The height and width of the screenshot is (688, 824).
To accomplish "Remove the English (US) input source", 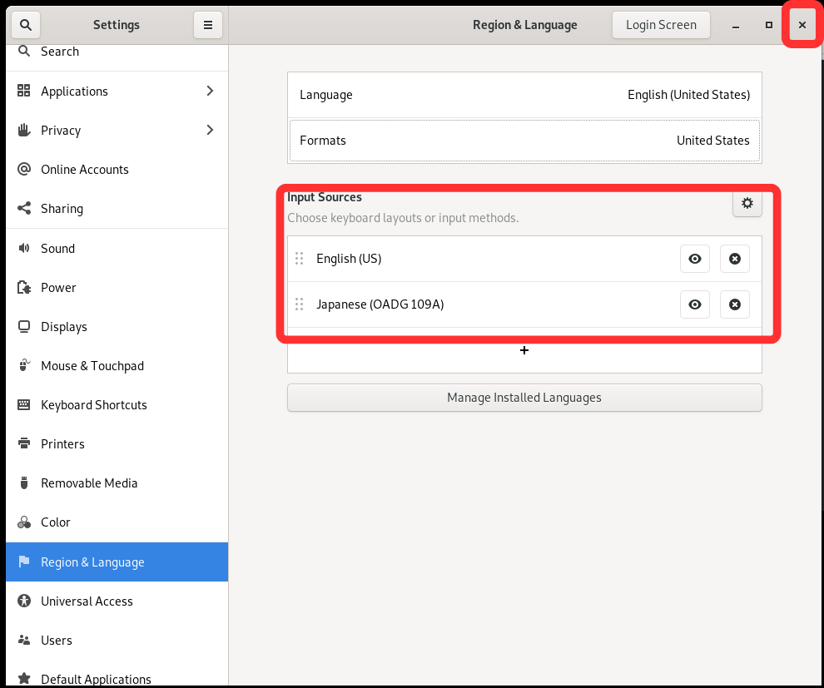I will pyautogui.click(x=734, y=259).
